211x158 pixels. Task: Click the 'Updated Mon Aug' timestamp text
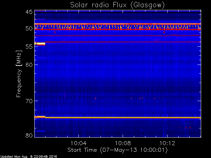(x=28, y=157)
